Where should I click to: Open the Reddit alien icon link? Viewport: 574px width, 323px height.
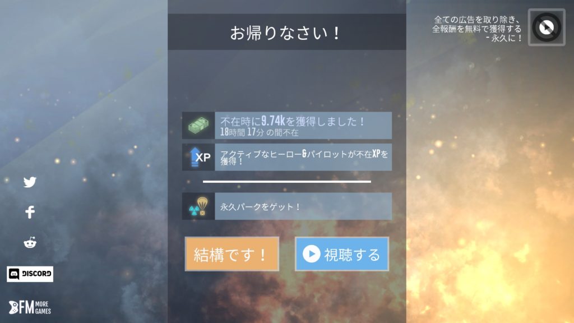click(30, 242)
